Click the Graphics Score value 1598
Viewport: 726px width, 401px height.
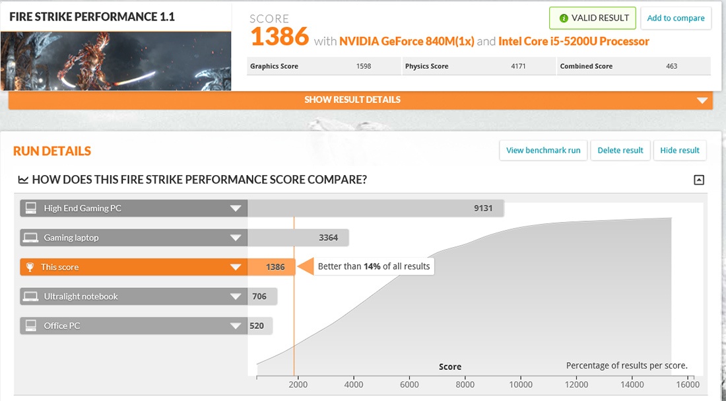click(x=364, y=66)
